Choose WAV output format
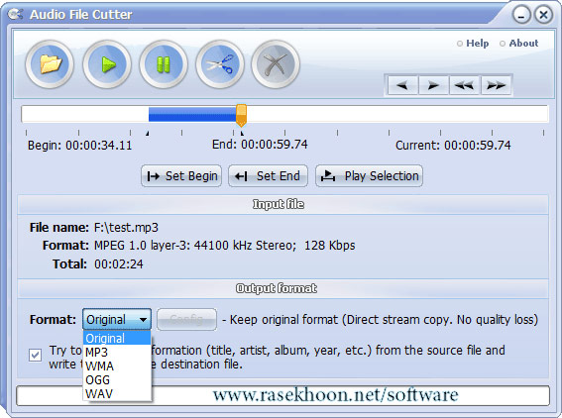The height and width of the screenshot is (418, 562). pos(117,393)
